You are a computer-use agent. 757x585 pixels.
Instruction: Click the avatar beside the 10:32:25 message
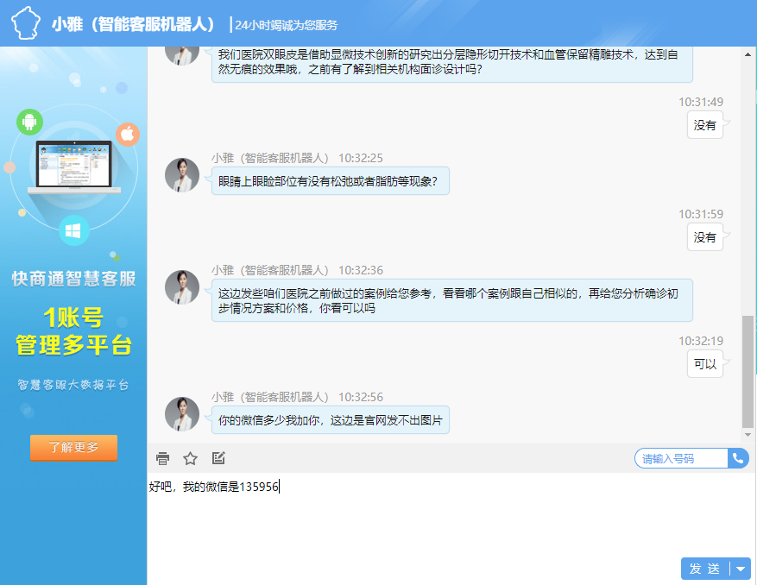tap(182, 175)
